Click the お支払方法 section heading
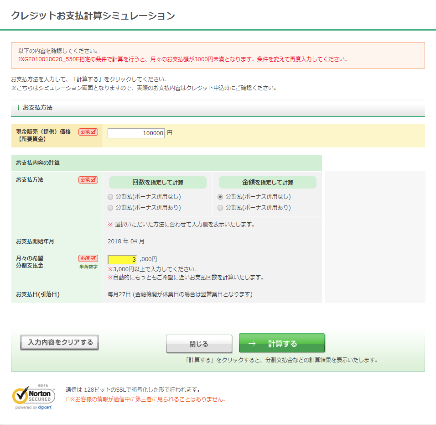Image resolution: width=436 pixels, height=425 pixels. click(x=37, y=108)
